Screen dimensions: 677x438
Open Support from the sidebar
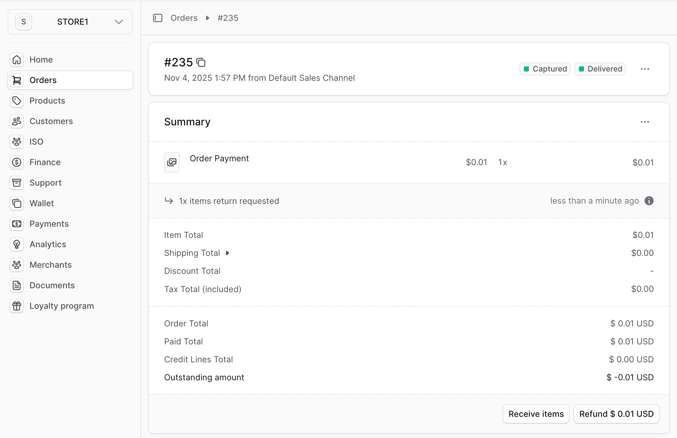click(x=46, y=183)
